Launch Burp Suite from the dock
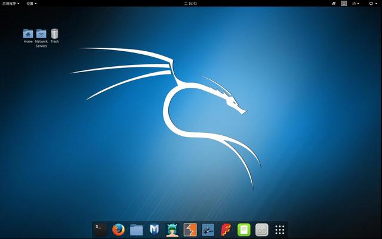The height and width of the screenshot is (239, 382). tap(190, 229)
